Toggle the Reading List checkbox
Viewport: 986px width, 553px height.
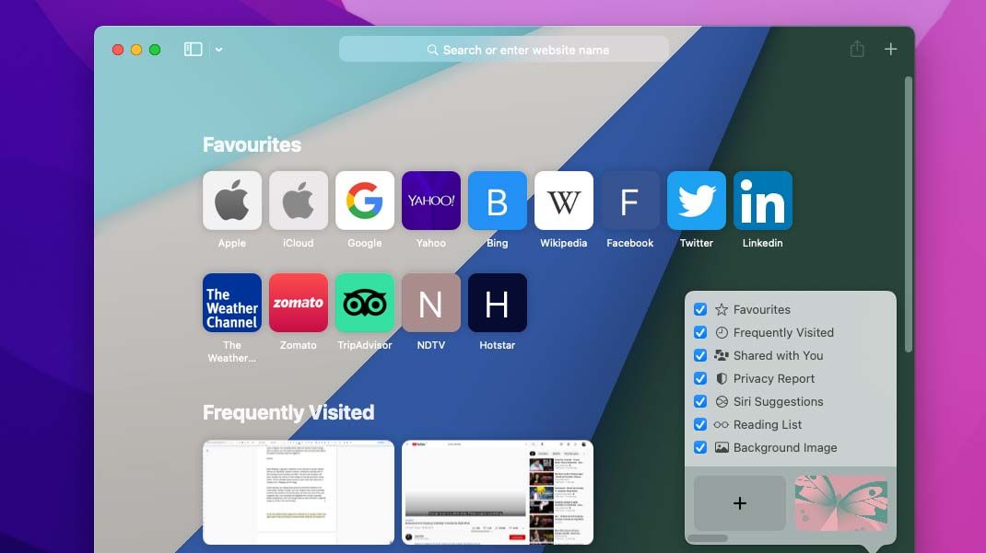[701, 424]
